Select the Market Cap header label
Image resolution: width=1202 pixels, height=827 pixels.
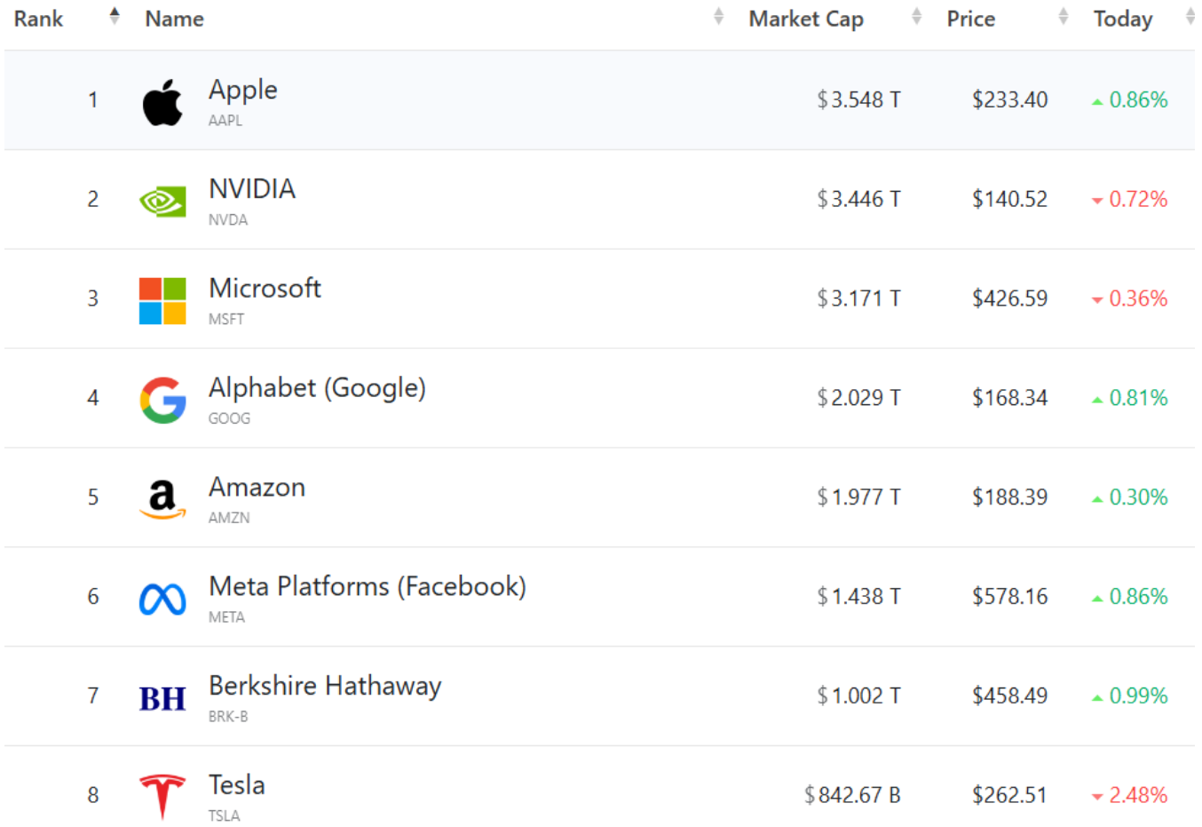(805, 19)
